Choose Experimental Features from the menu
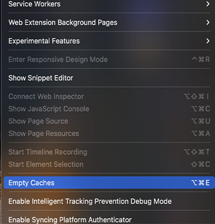The height and width of the screenshot is (224, 215). pos(109,41)
